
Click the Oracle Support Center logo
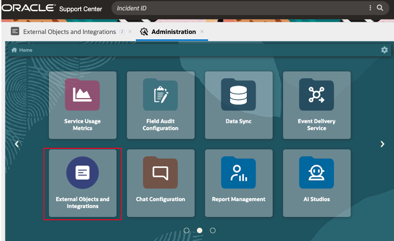click(52, 8)
